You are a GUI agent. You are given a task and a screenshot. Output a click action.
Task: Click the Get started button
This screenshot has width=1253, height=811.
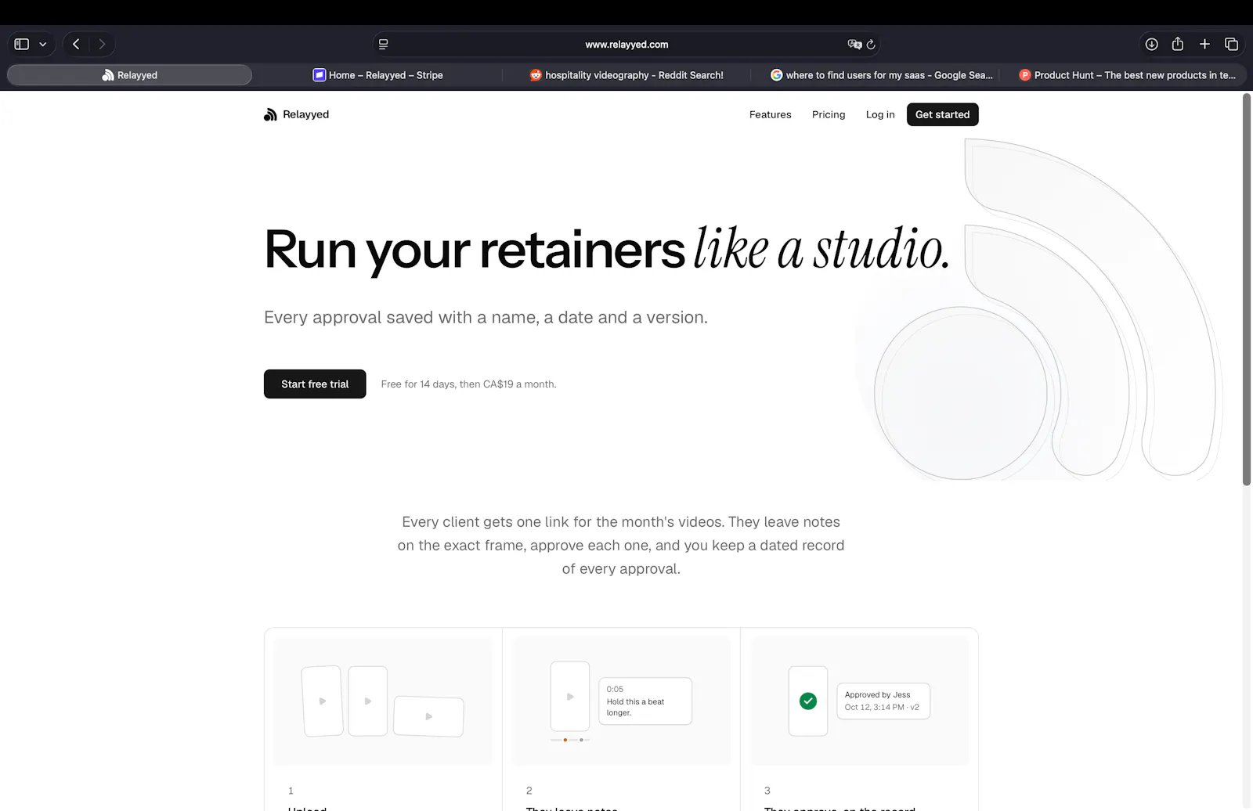coord(942,114)
